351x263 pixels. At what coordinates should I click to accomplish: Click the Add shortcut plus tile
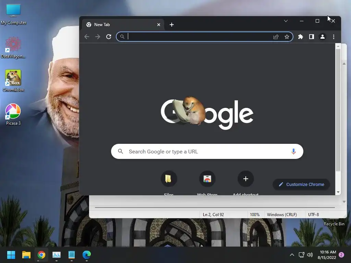coord(245,179)
